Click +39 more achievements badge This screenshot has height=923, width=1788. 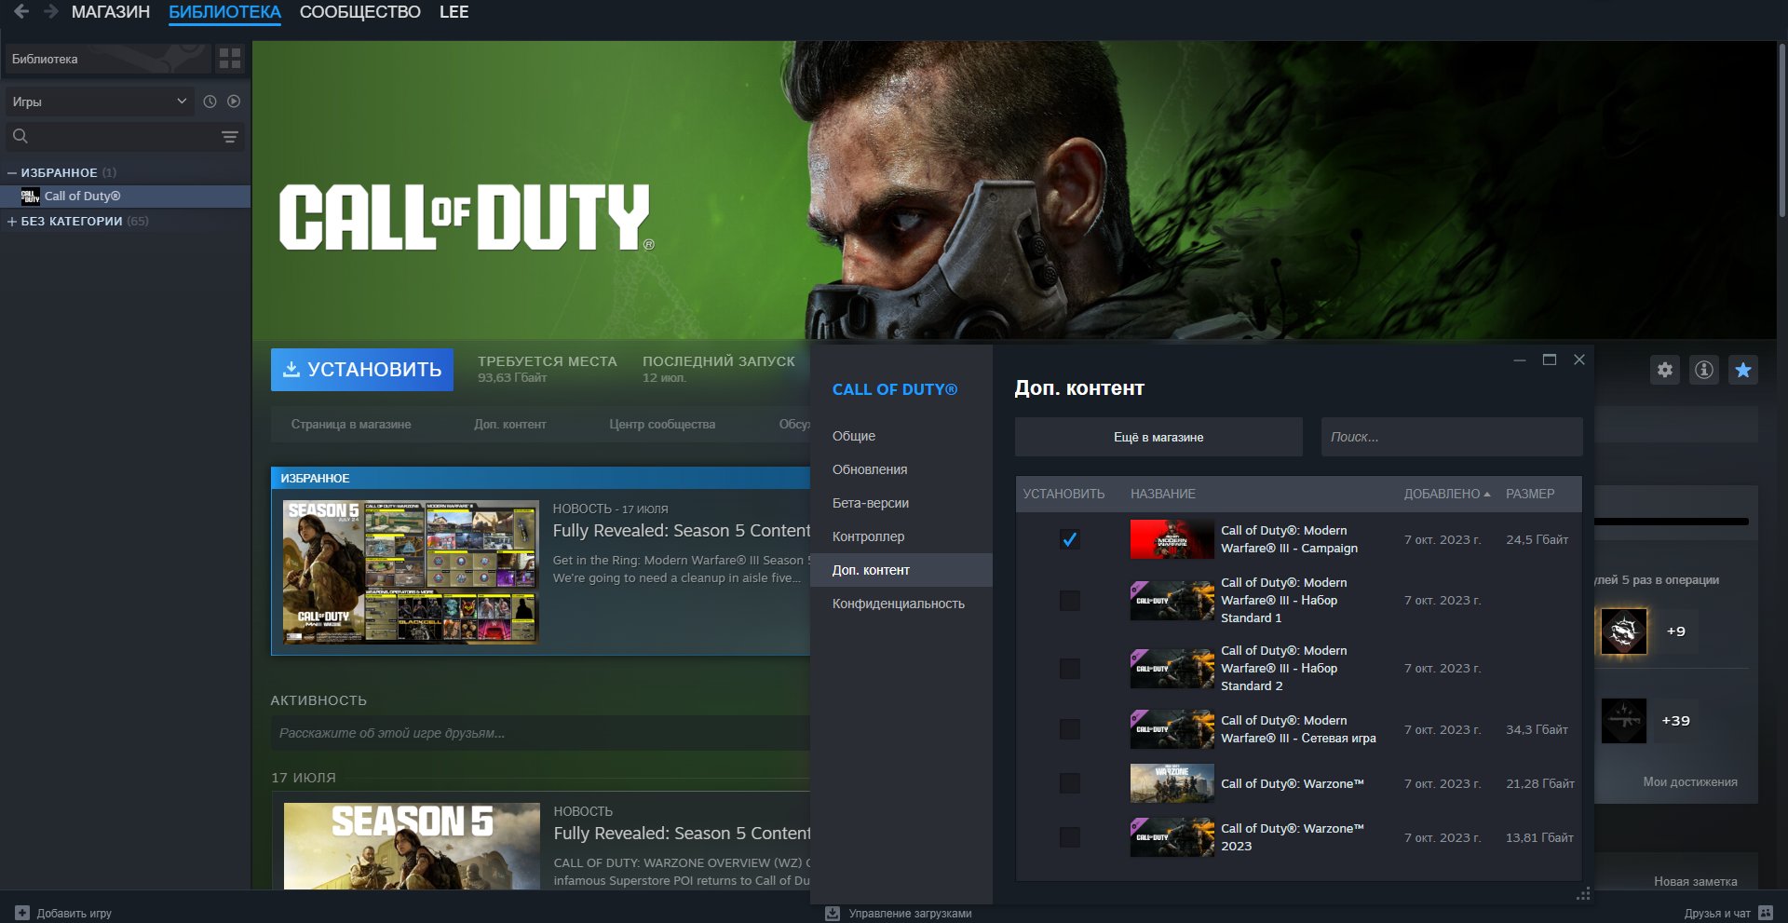point(1676,721)
